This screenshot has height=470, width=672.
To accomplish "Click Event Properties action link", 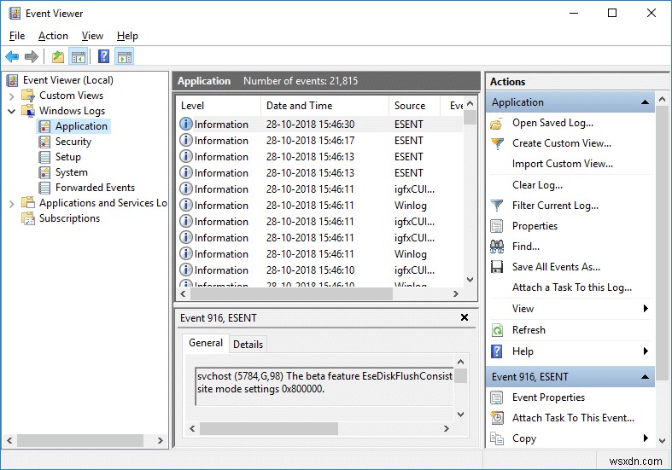I will [x=548, y=397].
